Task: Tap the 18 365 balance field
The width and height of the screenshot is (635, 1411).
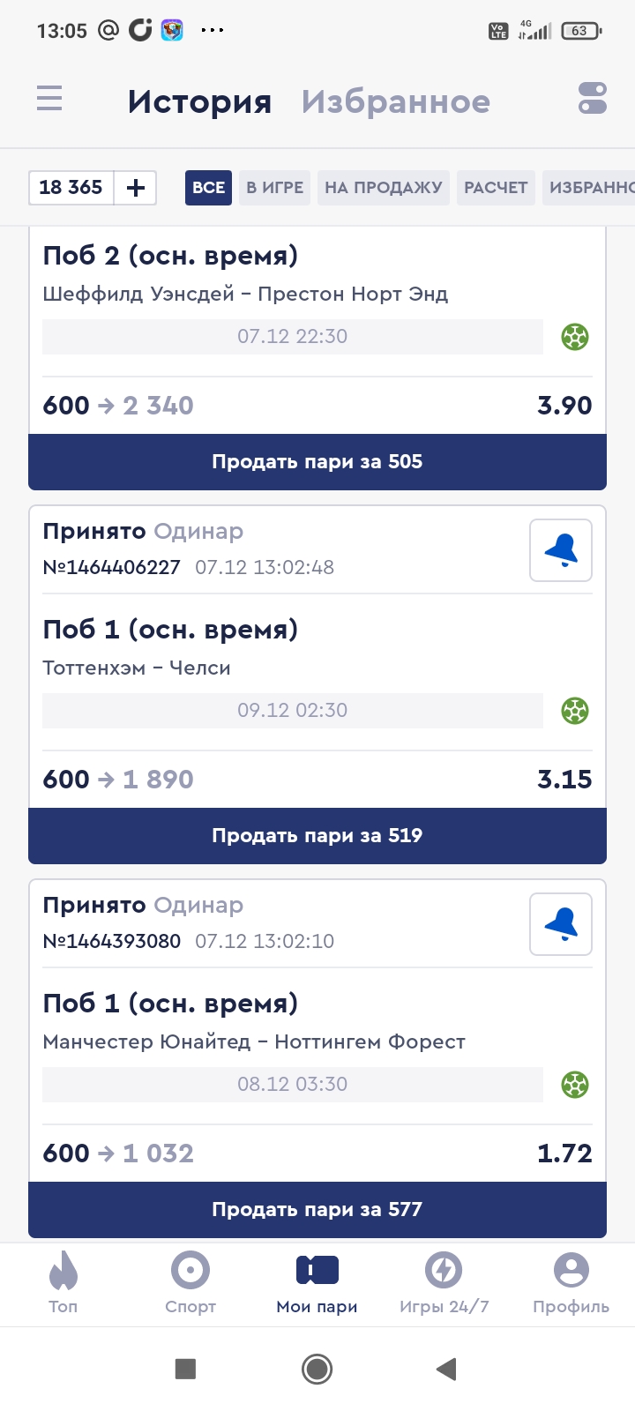Action: (x=71, y=188)
